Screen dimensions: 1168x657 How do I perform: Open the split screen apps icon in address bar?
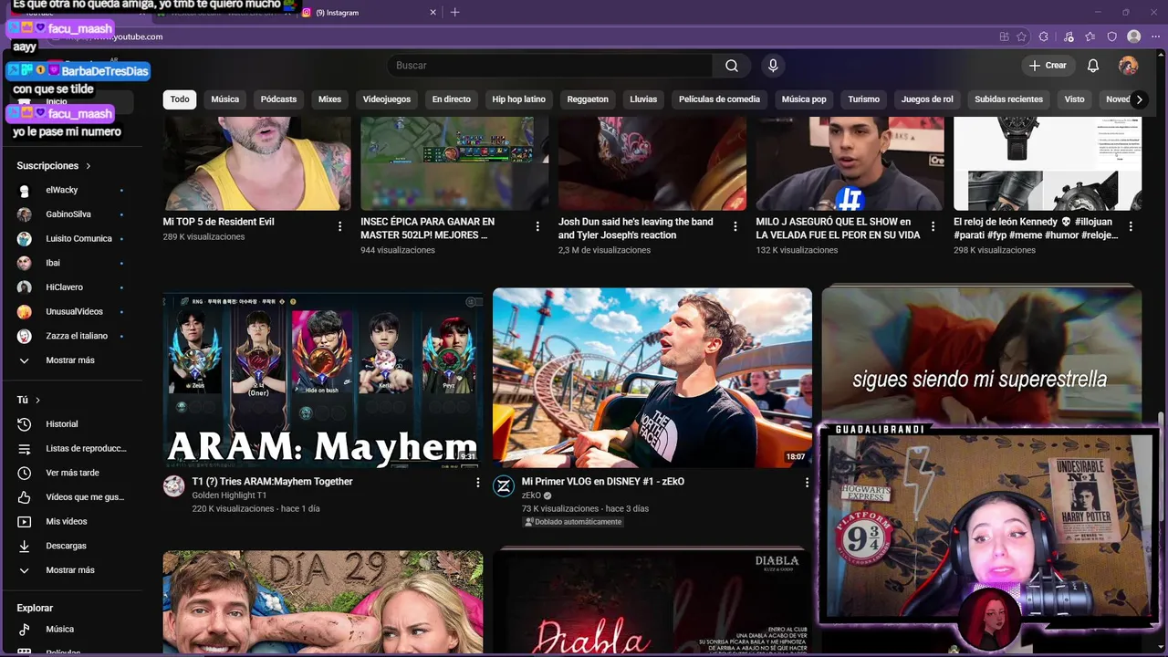click(1004, 36)
